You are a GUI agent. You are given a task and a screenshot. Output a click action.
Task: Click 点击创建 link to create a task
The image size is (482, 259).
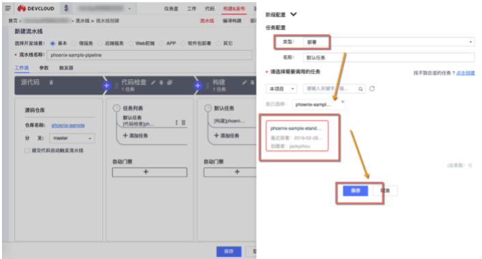(x=466, y=73)
